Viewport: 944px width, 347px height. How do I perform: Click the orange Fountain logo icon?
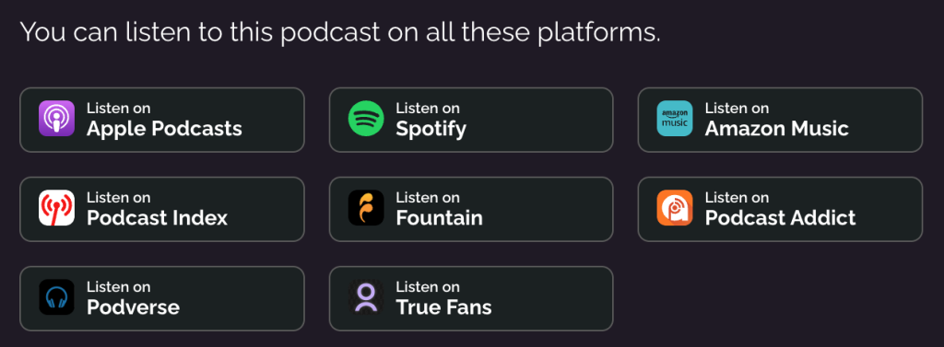point(366,208)
